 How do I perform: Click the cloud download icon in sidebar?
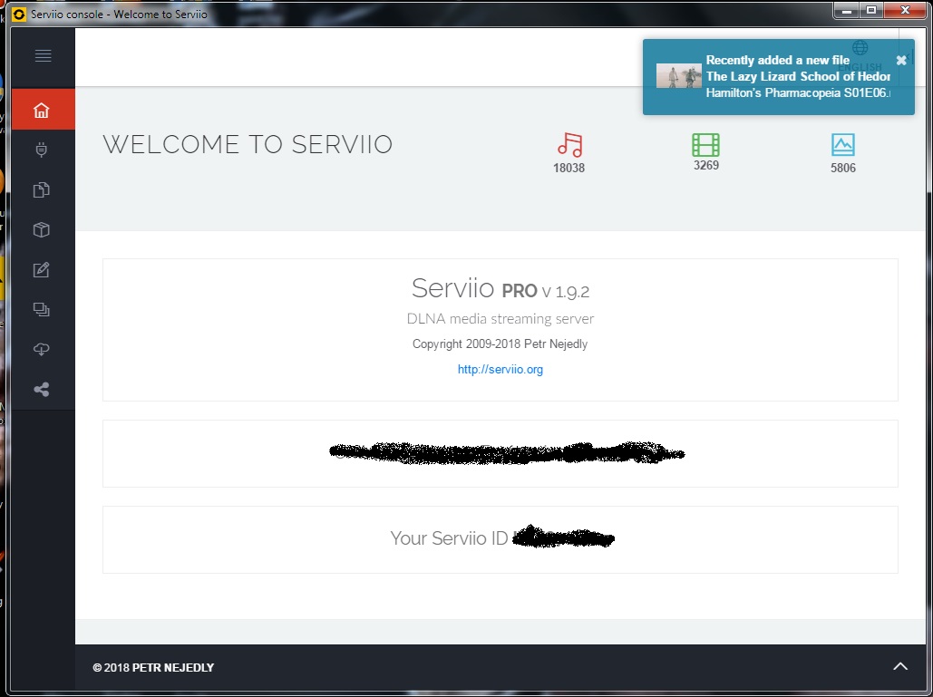[x=41, y=350]
